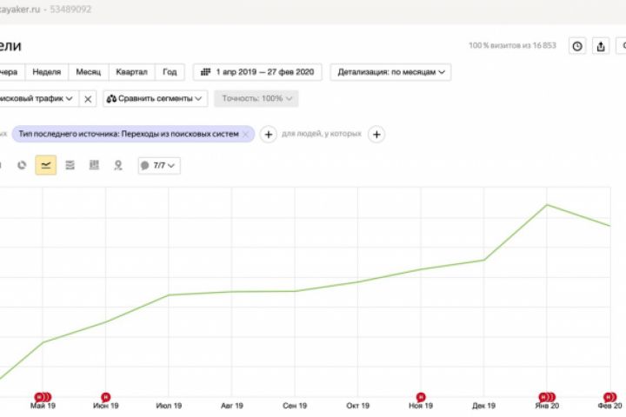Switch to stacked area chart view

(70, 165)
